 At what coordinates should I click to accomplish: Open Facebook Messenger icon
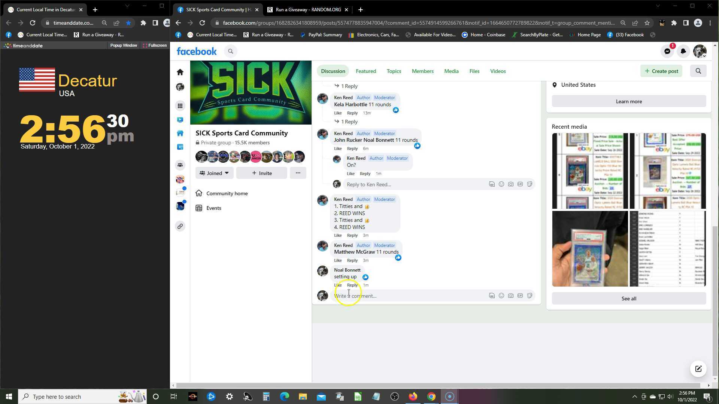click(667, 51)
